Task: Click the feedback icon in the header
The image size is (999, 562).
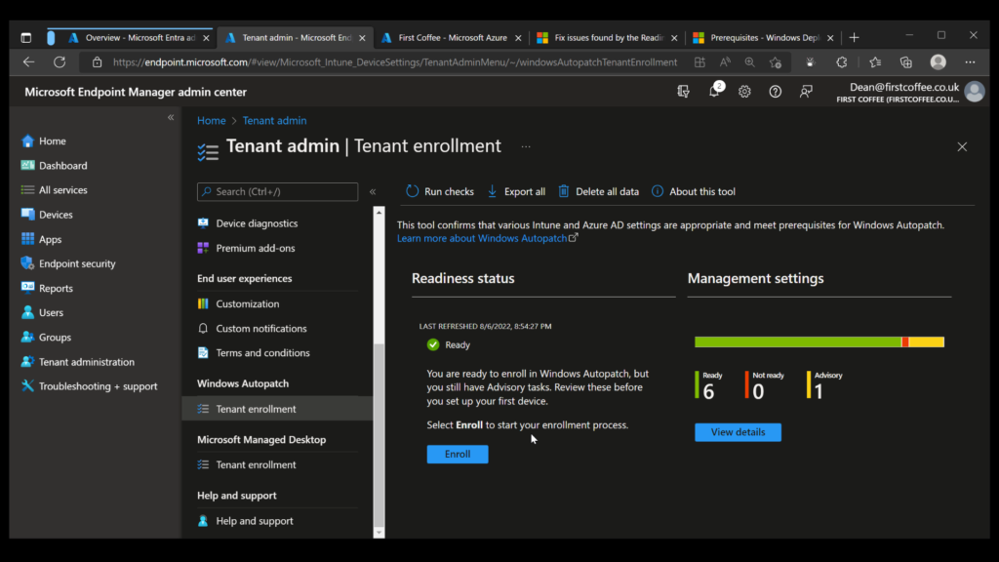Action: click(806, 91)
